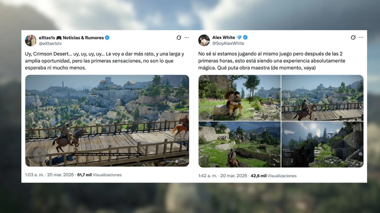The image size is (380, 213).
Task: Open bottom-right stone stairs image
Action: pyautogui.click(x=322, y=144)
